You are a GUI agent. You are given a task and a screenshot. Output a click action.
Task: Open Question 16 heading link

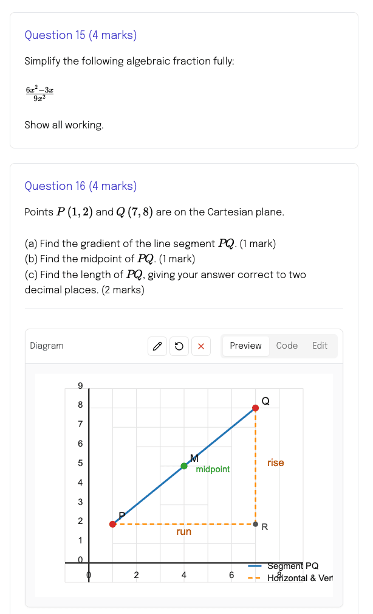click(80, 186)
